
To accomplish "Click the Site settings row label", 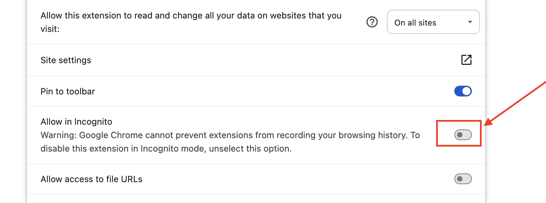I will click(x=66, y=60).
